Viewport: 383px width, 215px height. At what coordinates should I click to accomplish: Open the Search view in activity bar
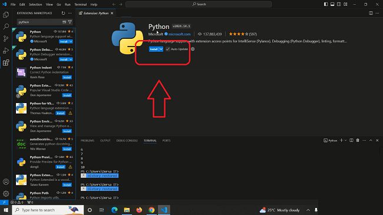pos(6,27)
